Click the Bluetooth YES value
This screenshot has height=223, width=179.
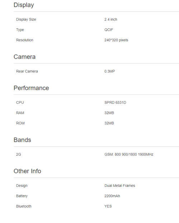coord(108,207)
